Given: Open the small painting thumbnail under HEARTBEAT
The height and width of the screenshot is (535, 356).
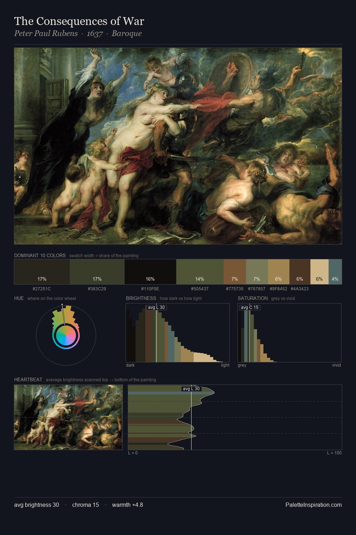Looking at the screenshot, I should tap(68, 417).
